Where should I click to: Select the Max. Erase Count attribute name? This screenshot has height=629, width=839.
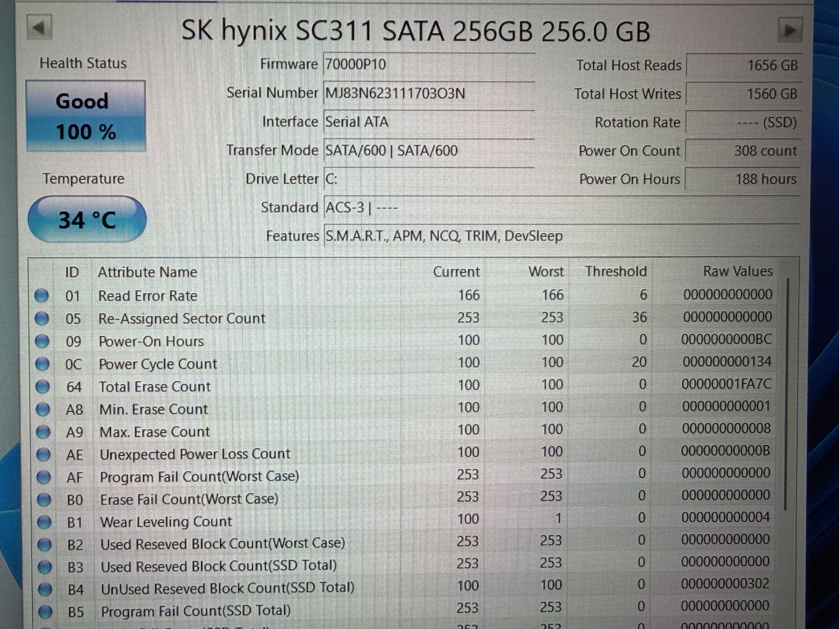coord(155,432)
